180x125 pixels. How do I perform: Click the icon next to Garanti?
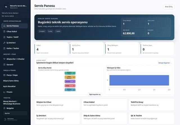tap(4, 65)
